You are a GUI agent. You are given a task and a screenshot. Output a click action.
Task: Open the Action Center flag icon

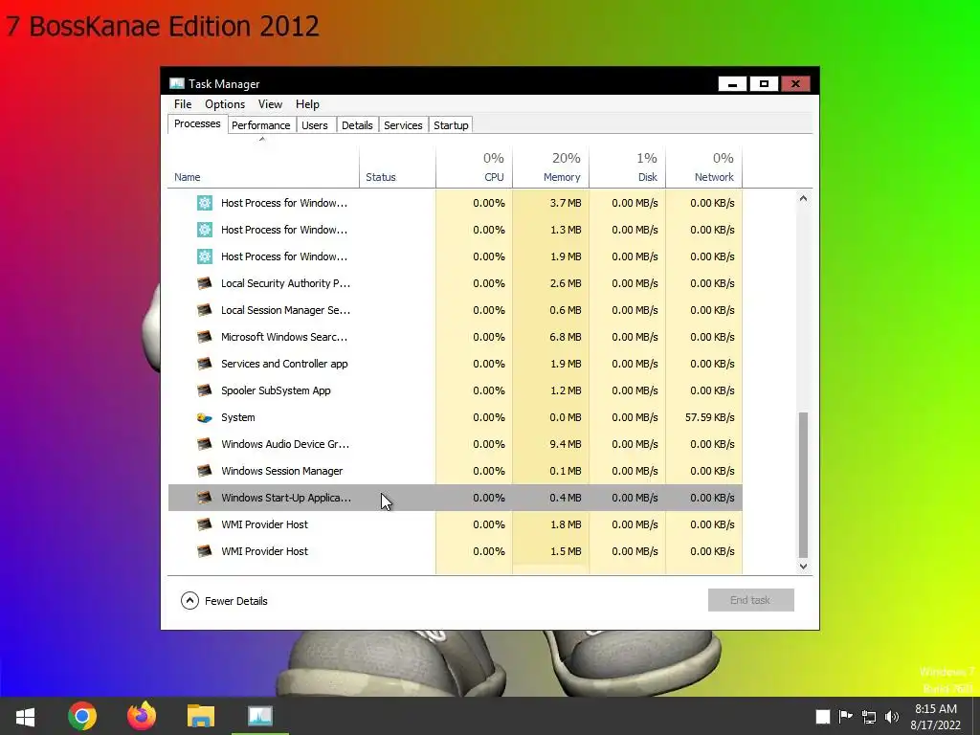click(845, 716)
